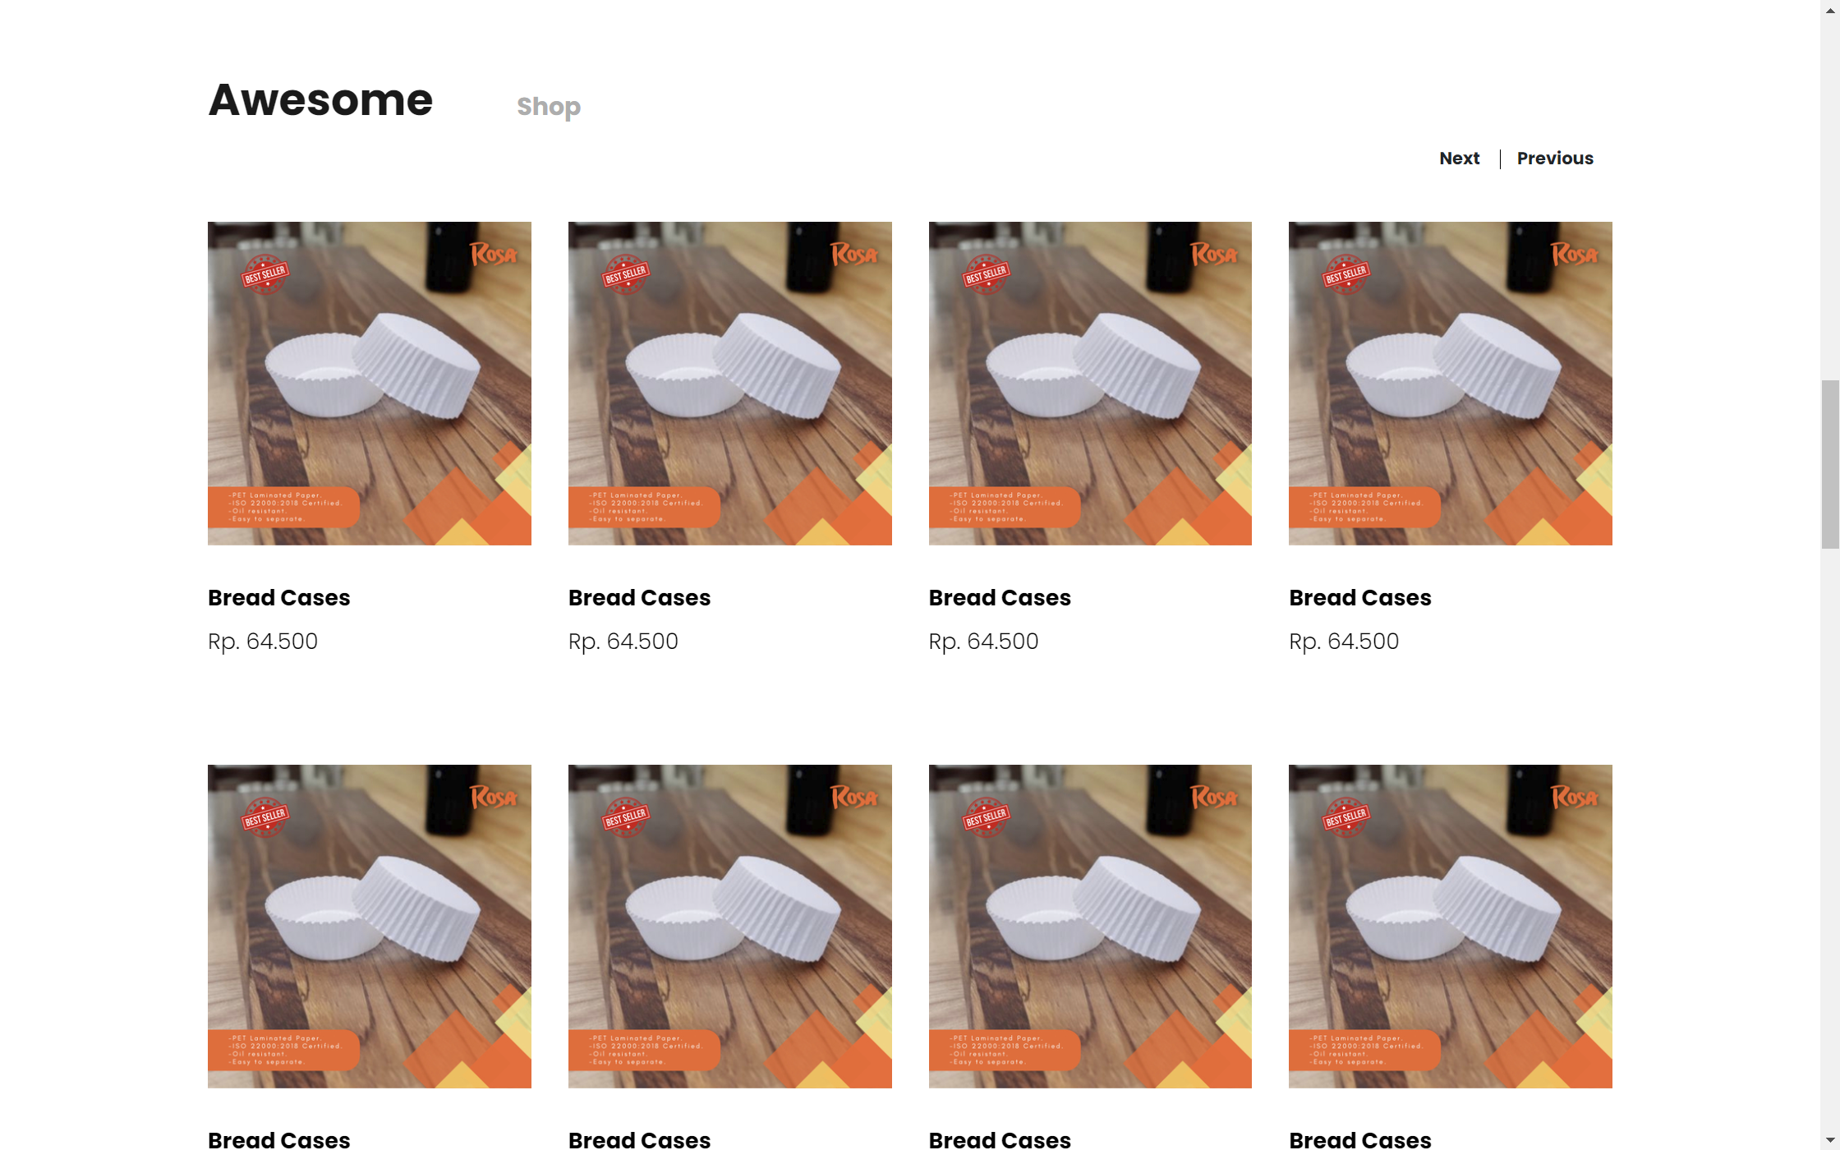Open second Bread Cases product image, top row
This screenshot has width=1840, height=1150.
tap(730, 384)
